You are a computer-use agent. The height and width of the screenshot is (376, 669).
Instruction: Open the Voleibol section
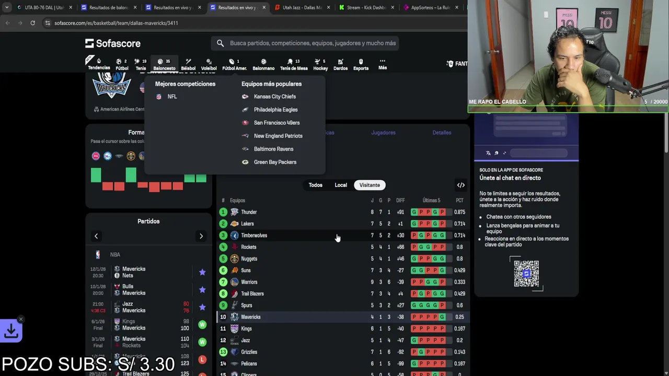tap(209, 64)
